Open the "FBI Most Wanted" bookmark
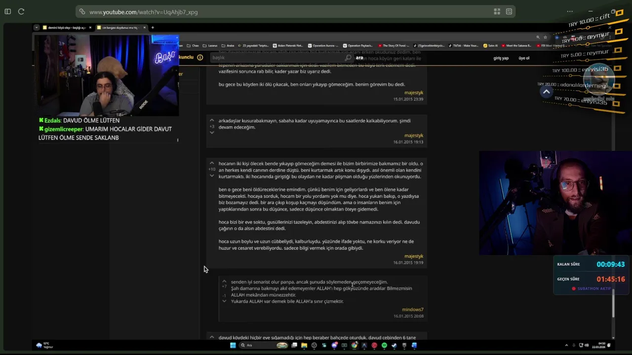This screenshot has width=632, height=355. (x=551, y=45)
